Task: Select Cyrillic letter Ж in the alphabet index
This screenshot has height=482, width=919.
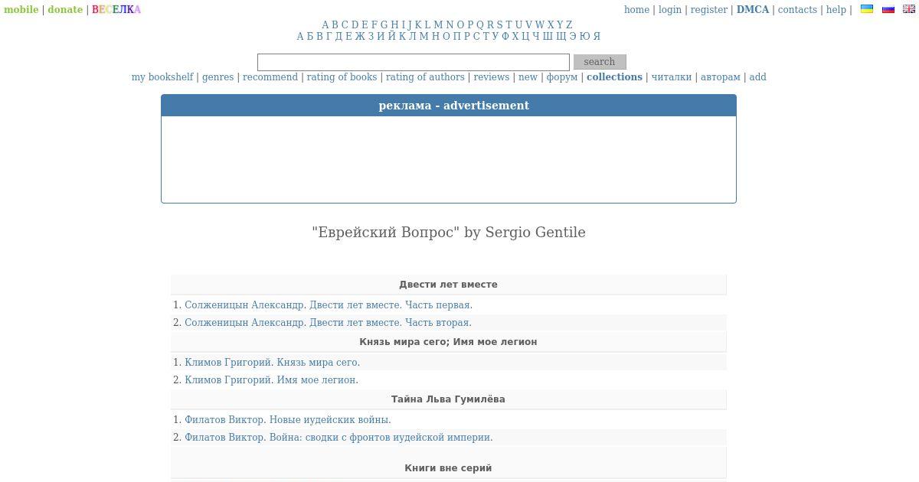Action: 360,37
